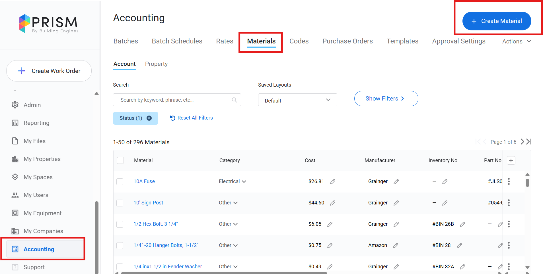Check the 1/4"-20 Hanger Bolts checkbox
The height and width of the screenshot is (274, 543).
coord(120,246)
